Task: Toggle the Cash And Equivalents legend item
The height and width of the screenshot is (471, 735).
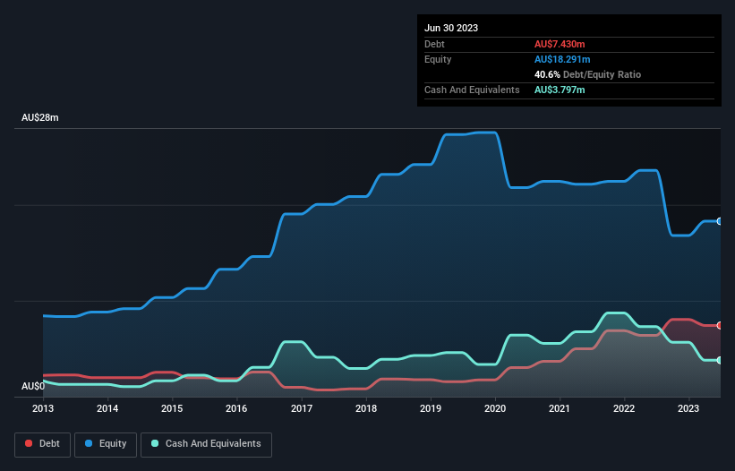Action: pos(206,444)
